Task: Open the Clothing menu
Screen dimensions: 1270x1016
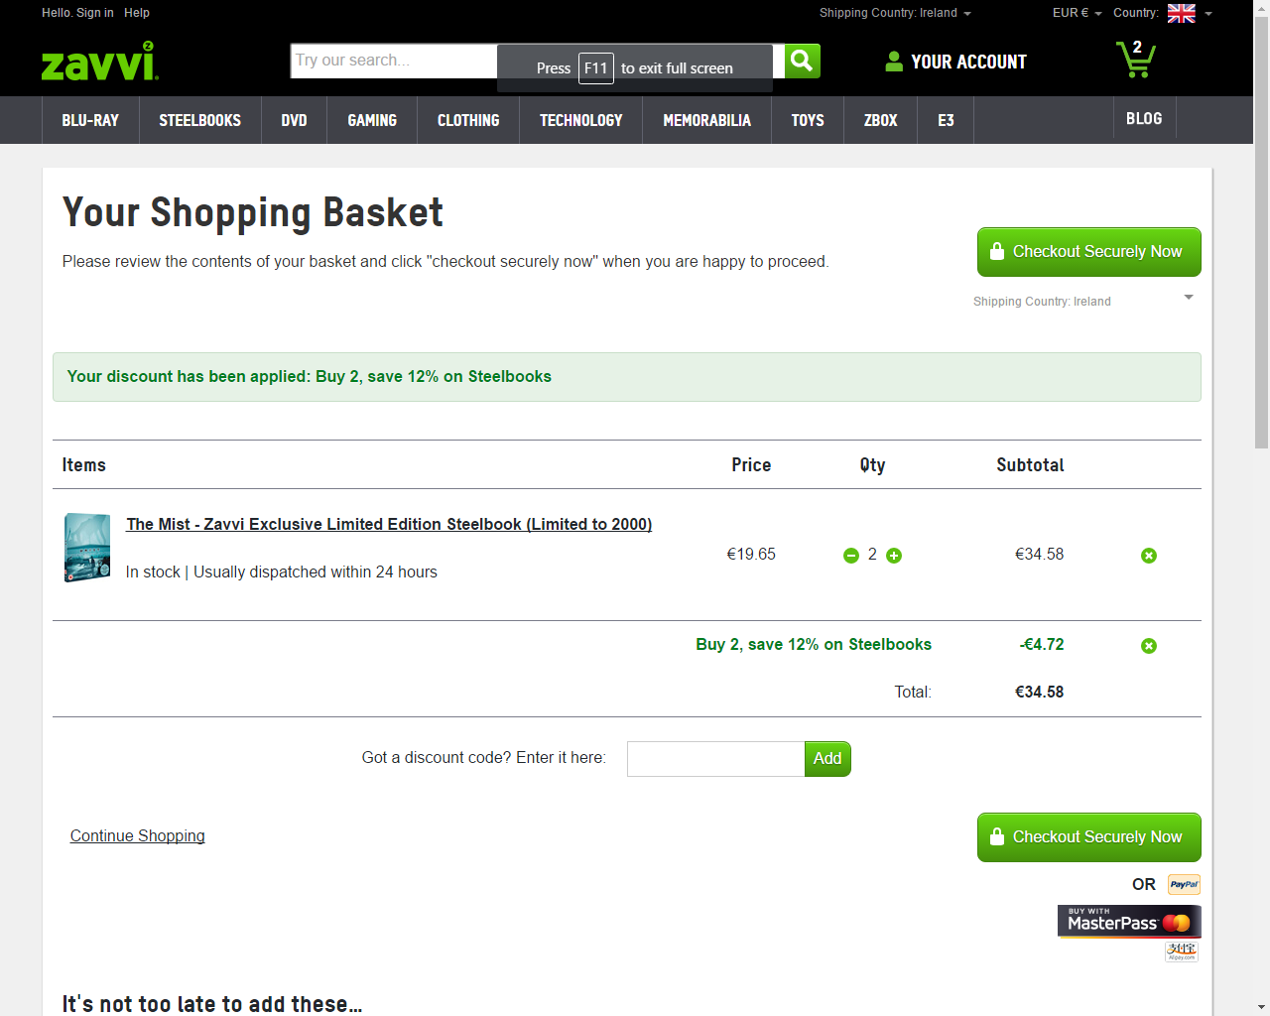Action: coord(468,120)
